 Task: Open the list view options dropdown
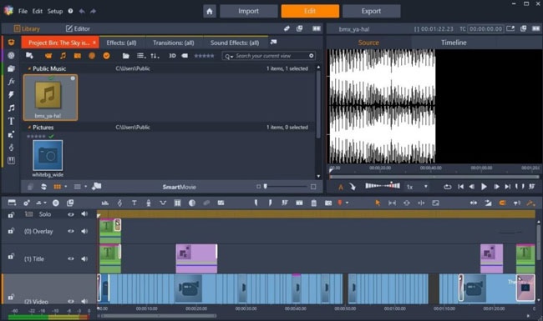141,56
